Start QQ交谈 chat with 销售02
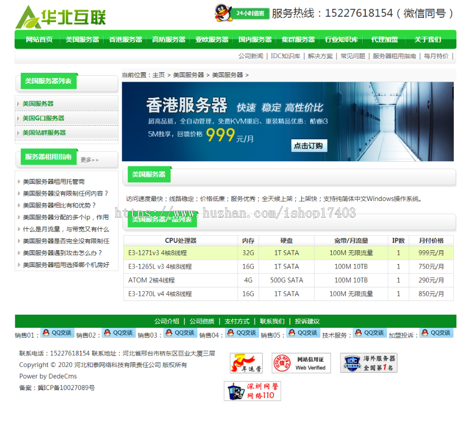The height and width of the screenshot is (423, 471). coord(118,332)
